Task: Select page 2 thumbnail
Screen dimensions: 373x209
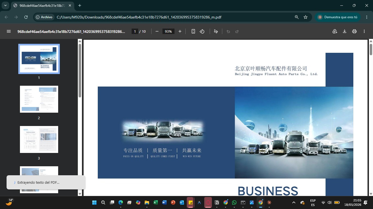Action: 39,99
